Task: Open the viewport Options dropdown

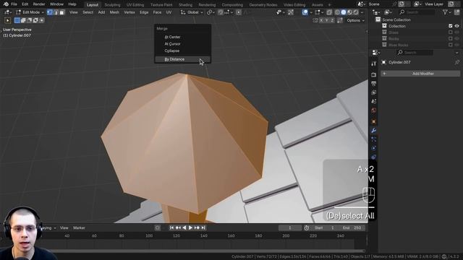Action: [x=355, y=20]
